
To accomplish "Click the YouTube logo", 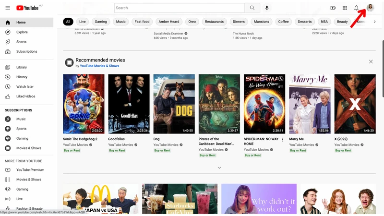I will 27,8.
